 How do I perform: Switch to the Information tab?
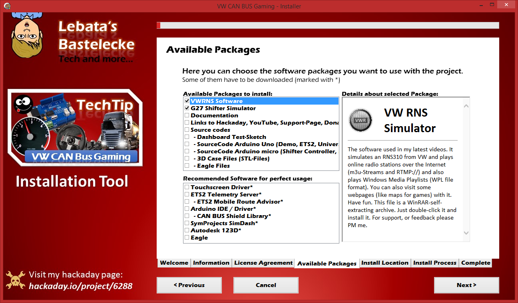coord(211,263)
